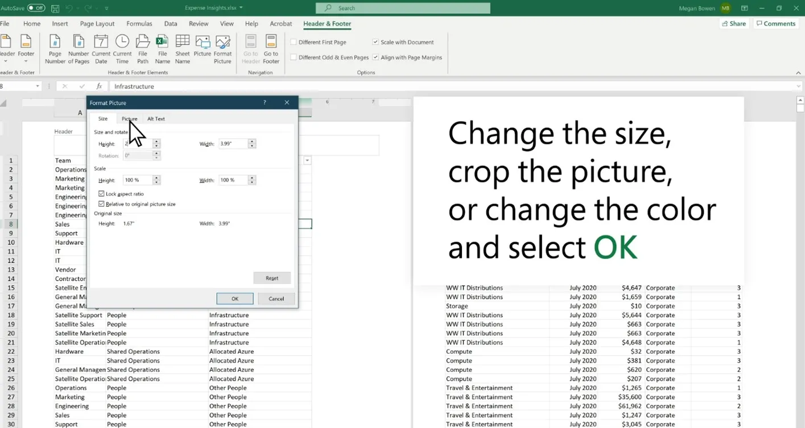Image resolution: width=805 pixels, height=428 pixels.
Task: Open the Footer dropdown in ribbon
Action: [26, 49]
